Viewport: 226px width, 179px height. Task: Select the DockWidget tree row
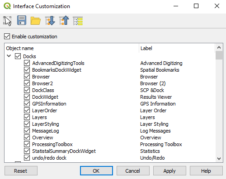(x=110, y=97)
